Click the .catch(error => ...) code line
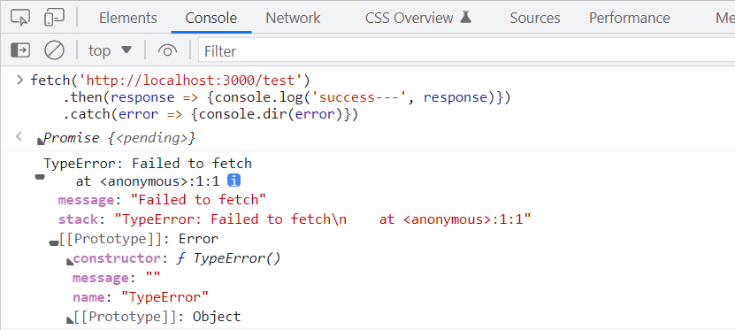Image resolution: width=735 pixels, height=330 pixels. (x=211, y=115)
